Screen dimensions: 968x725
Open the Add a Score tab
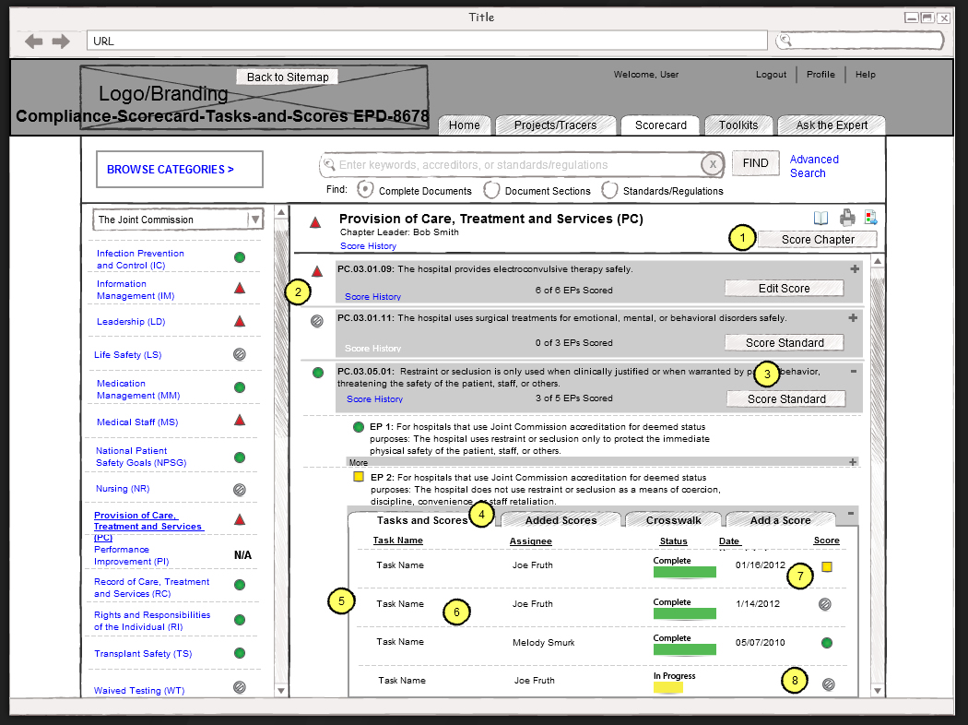(x=780, y=520)
